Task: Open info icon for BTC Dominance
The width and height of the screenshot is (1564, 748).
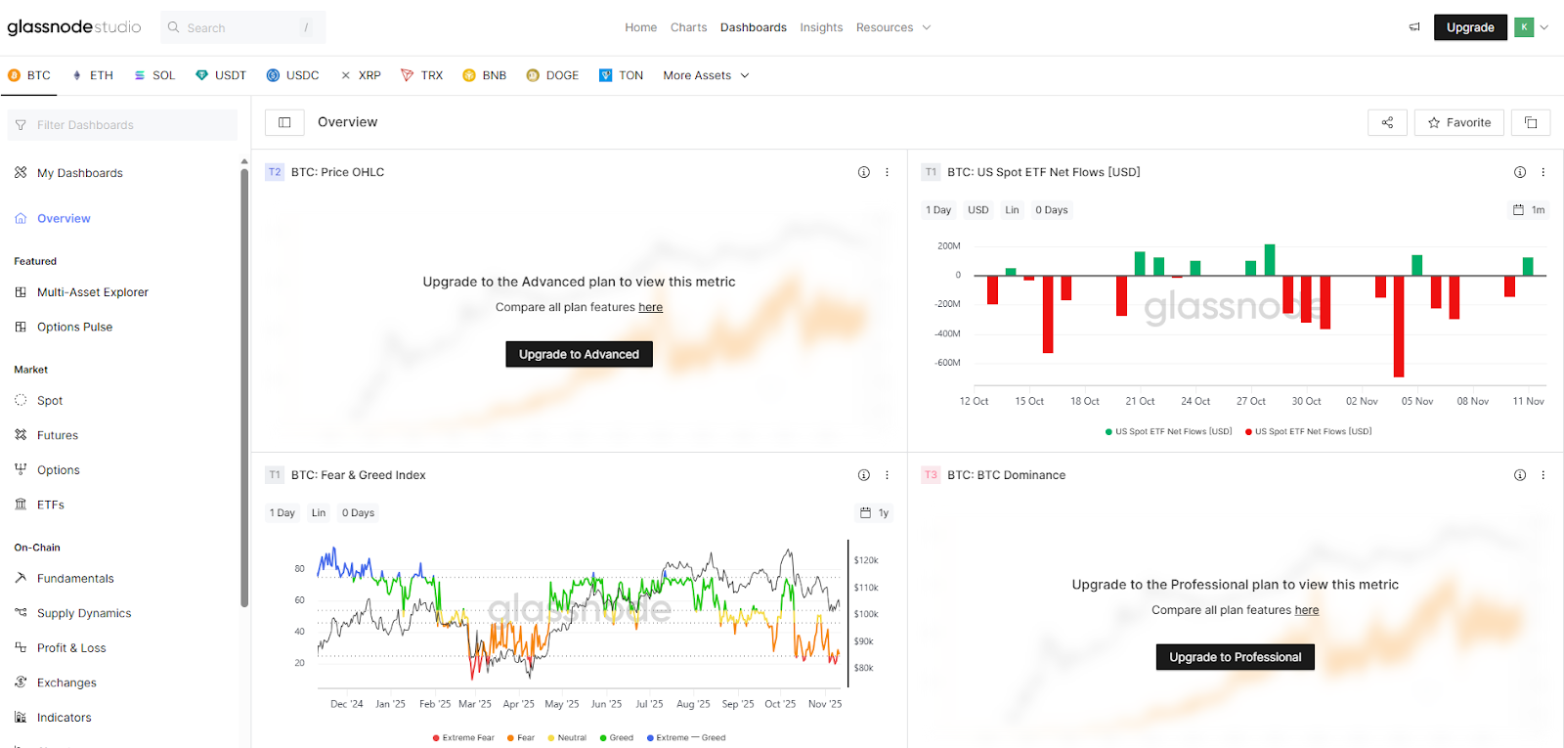Action: click(1520, 475)
